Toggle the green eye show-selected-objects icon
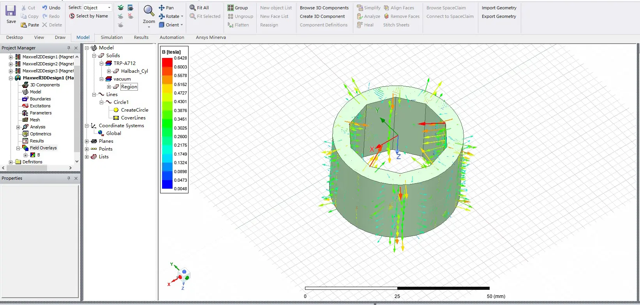The height and width of the screenshot is (305, 640). pos(121,8)
